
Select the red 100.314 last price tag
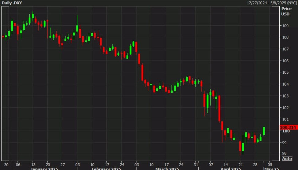pyautogui.click(x=288, y=127)
